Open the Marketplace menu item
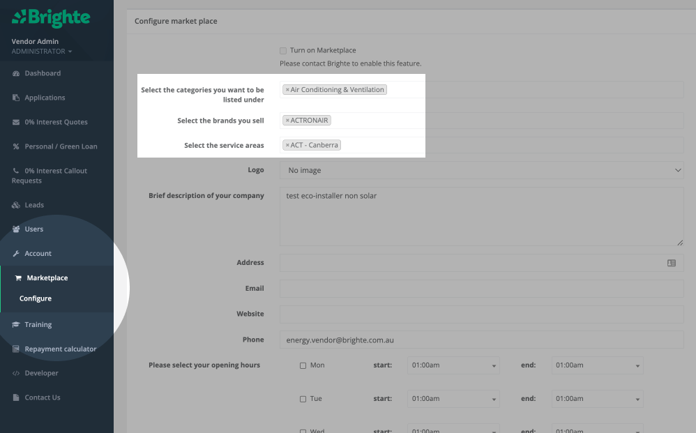 47,278
